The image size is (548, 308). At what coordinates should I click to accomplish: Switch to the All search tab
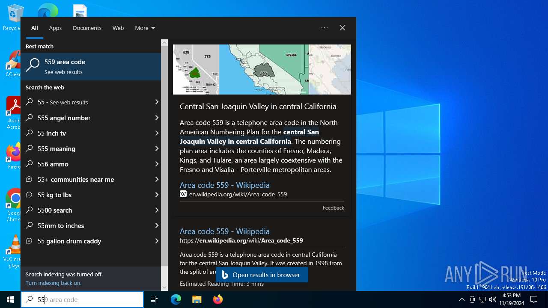(35, 28)
